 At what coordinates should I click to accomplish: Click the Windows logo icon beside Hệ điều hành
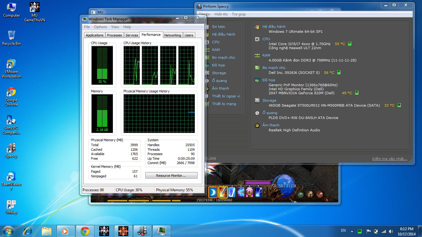(x=257, y=27)
